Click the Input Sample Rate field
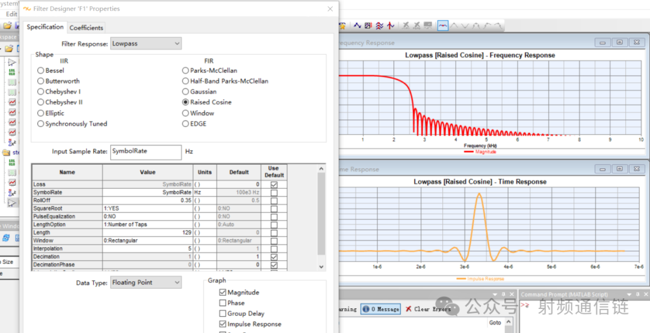The image size is (650, 333). (146, 152)
